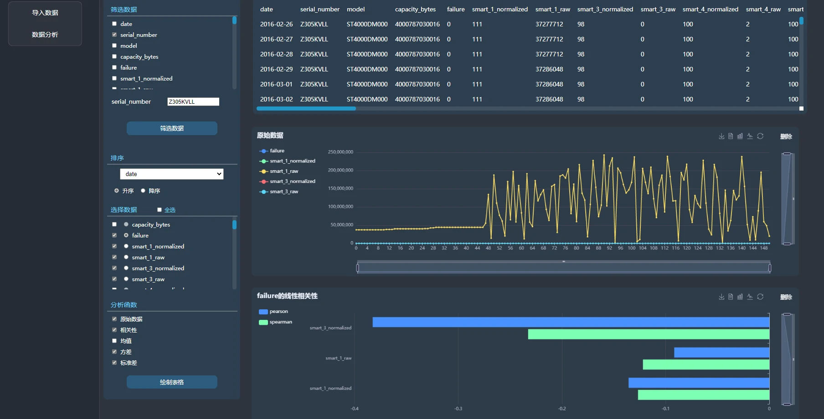This screenshot has height=419, width=824.
Task: Open data view of 原始数据 chart
Action: (x=731, y=136)
